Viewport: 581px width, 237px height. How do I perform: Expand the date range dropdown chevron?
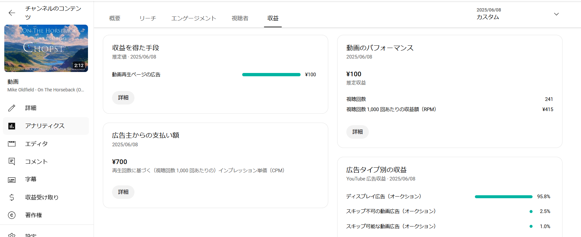pyautogui.click(x=556, y=14)
